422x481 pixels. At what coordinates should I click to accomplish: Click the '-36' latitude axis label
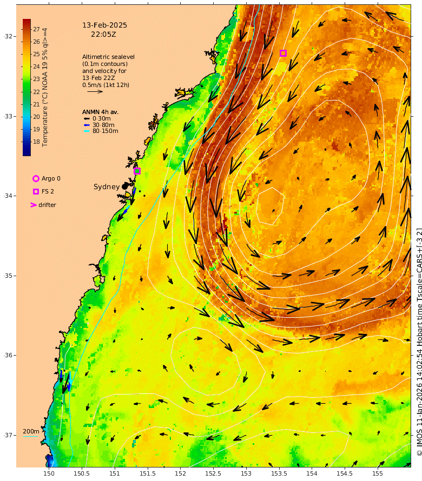tap(8, 355)
